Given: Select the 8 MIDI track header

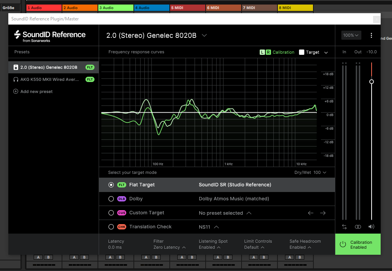Looking at the screenshot, I should (295, 8).
